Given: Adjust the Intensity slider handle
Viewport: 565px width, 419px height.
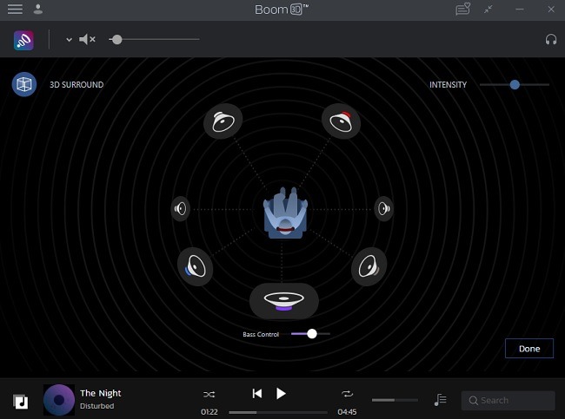Looking at the screenshot, I should [x=515, y=84].
